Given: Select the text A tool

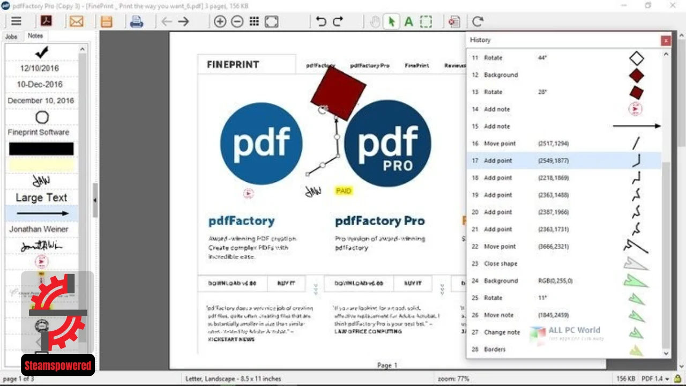Looking at the screenshot, I should pos(408,21).
